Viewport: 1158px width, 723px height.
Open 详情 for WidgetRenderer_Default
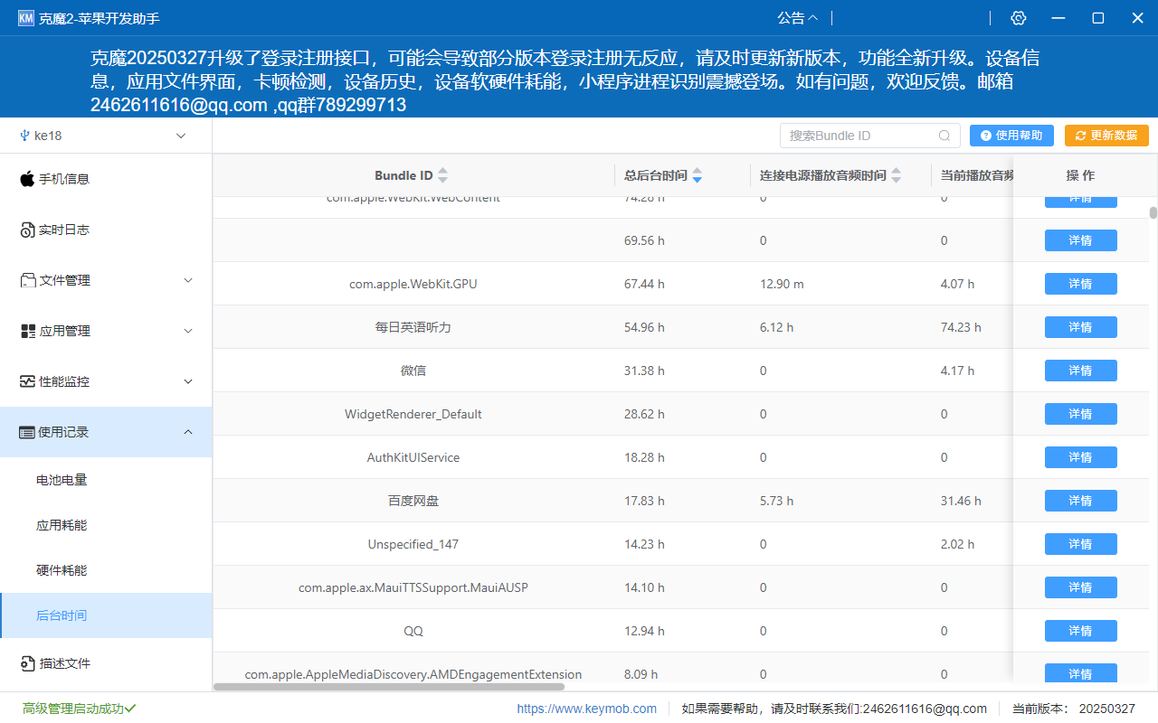1080,414
